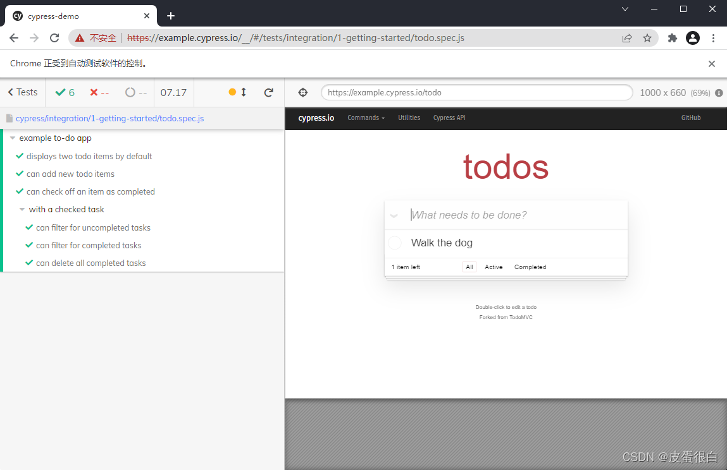Dismiss the automated test software notice
The image size is (727, 470).
pyautogui.click(x=712, y=63)
